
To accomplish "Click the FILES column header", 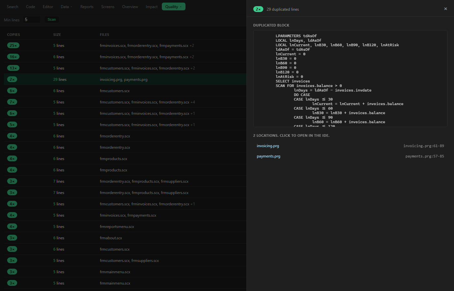I will (x=104, y=35).
